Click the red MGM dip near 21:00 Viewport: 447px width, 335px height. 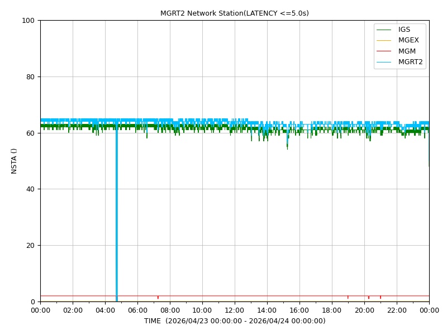click(x=381, y=297)
